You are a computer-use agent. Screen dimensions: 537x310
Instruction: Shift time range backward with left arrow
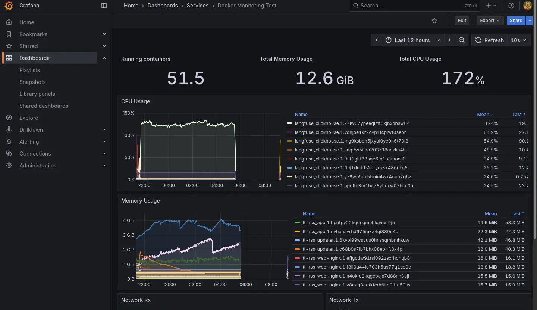377,40
